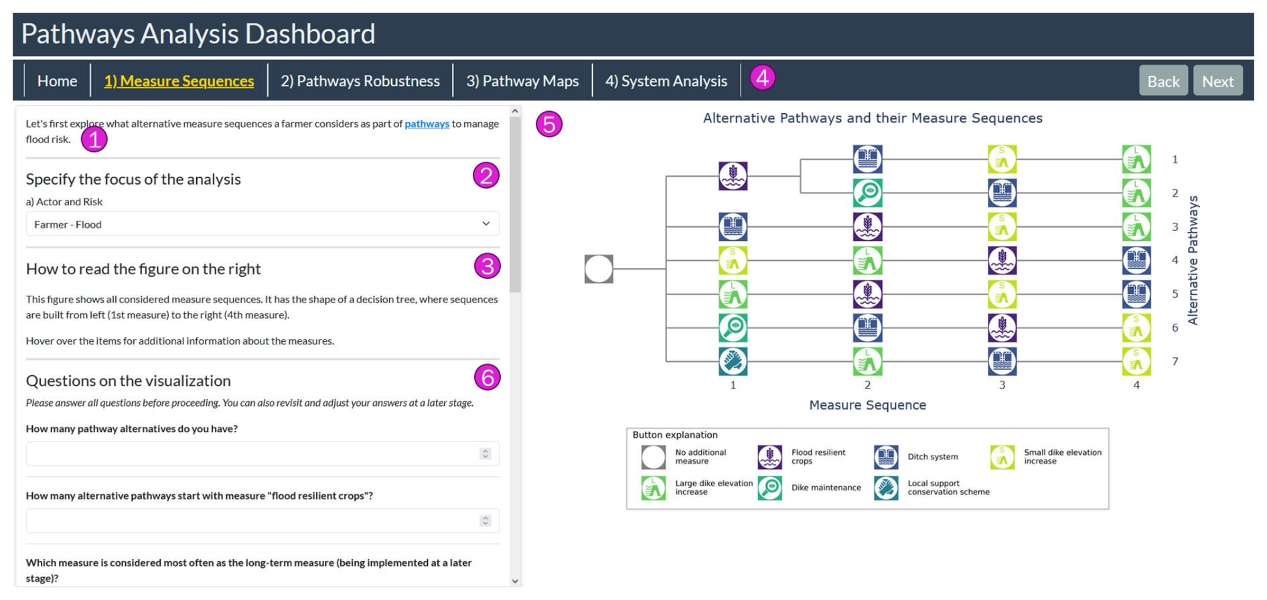Go to System Analysis tab
The height and width of the screenshot is (600, 1267).
tap(666, 81)
